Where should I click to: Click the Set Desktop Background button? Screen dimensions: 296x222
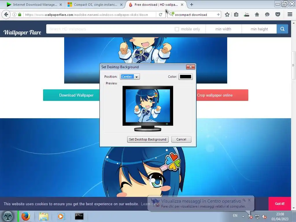tap(148, 139)
